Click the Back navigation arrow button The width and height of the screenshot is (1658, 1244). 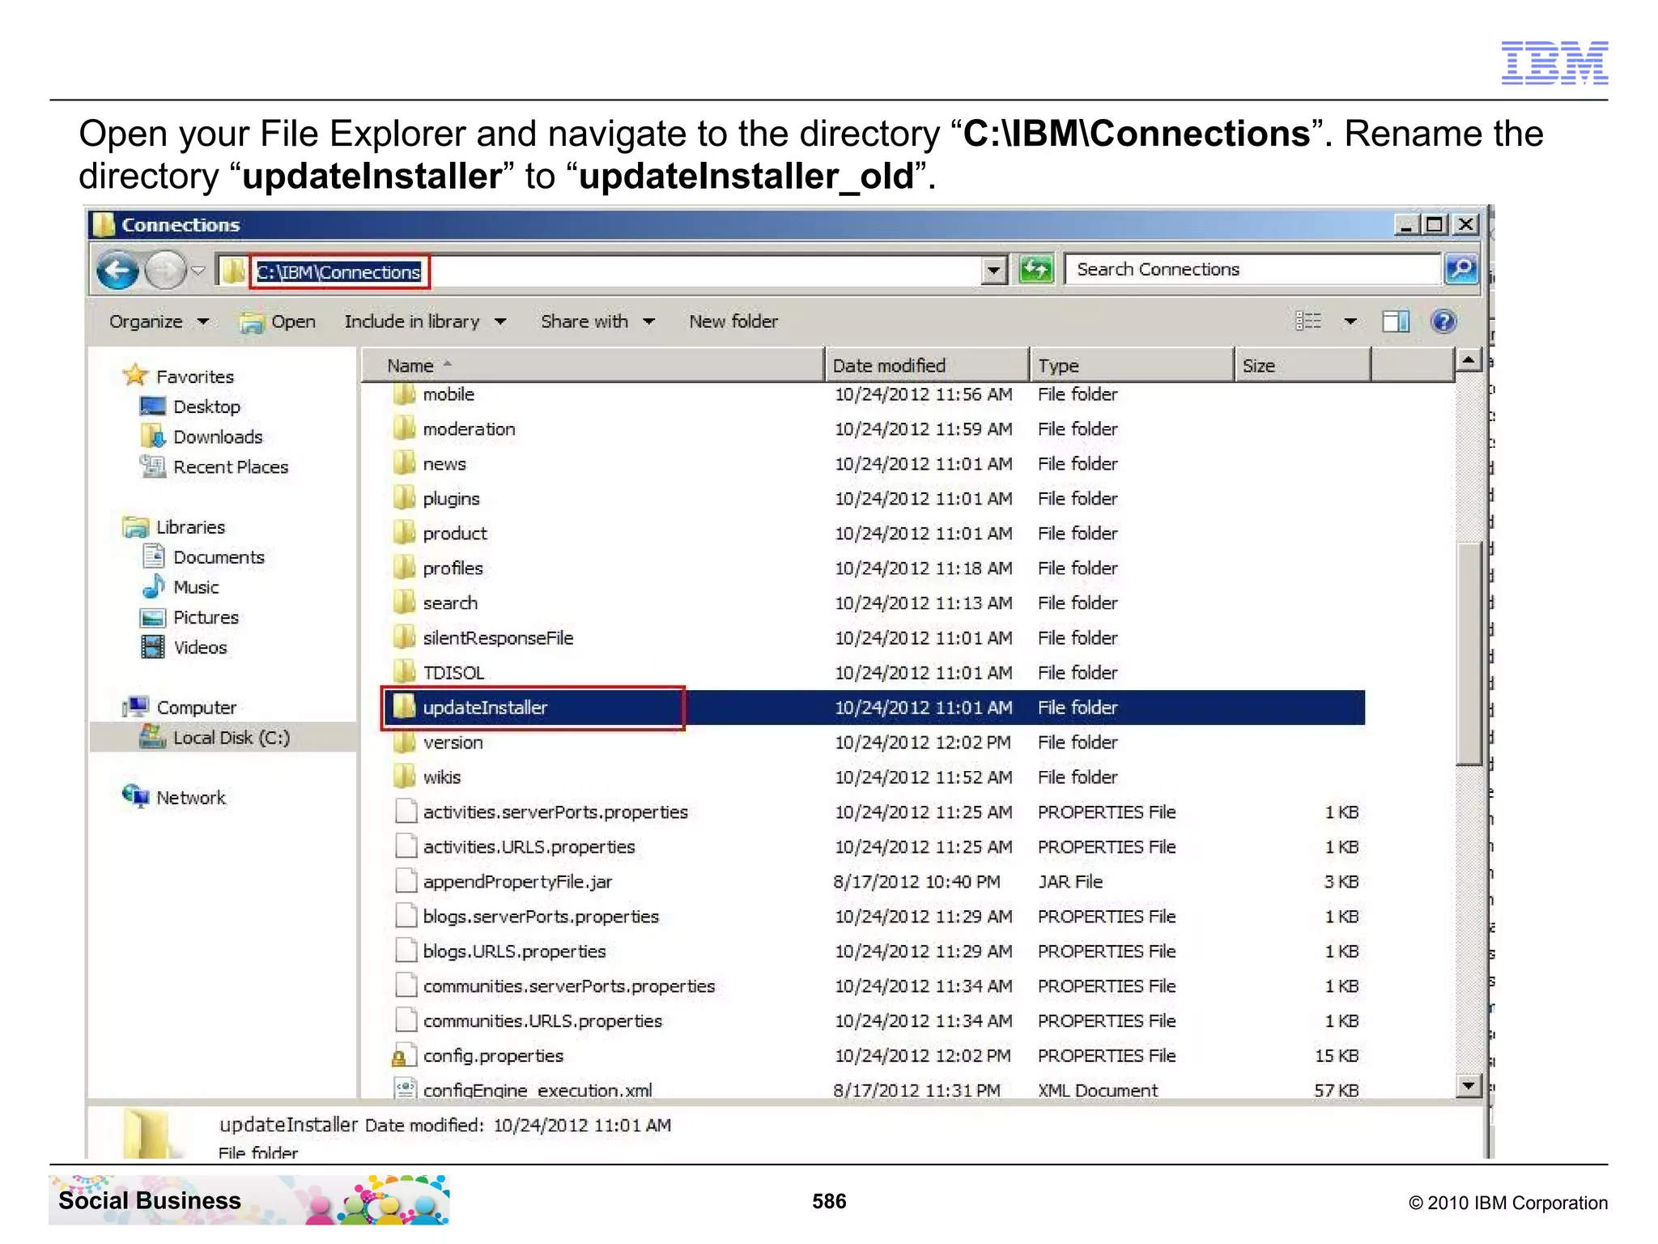coord(118,271)
